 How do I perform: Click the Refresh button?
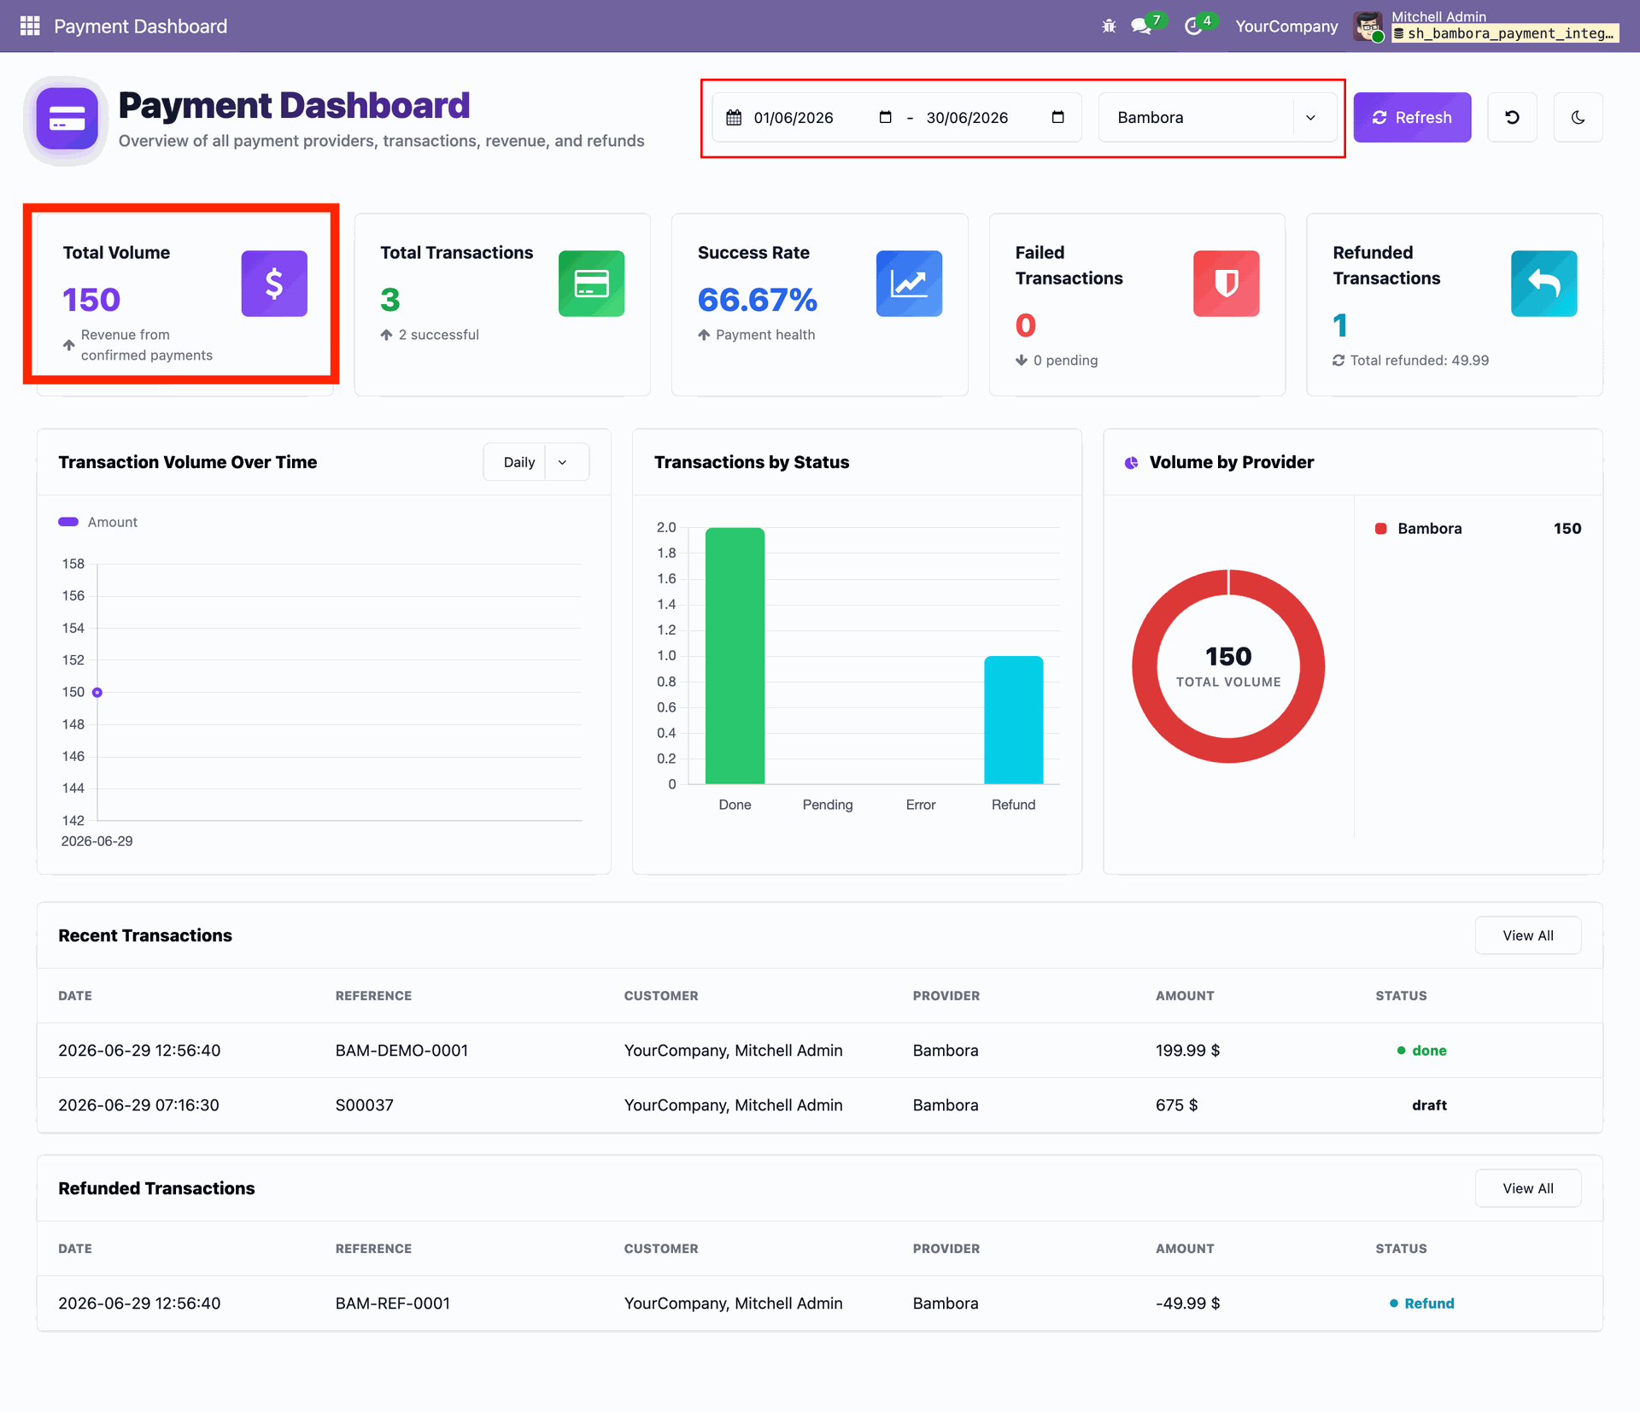click(1412, 117)
